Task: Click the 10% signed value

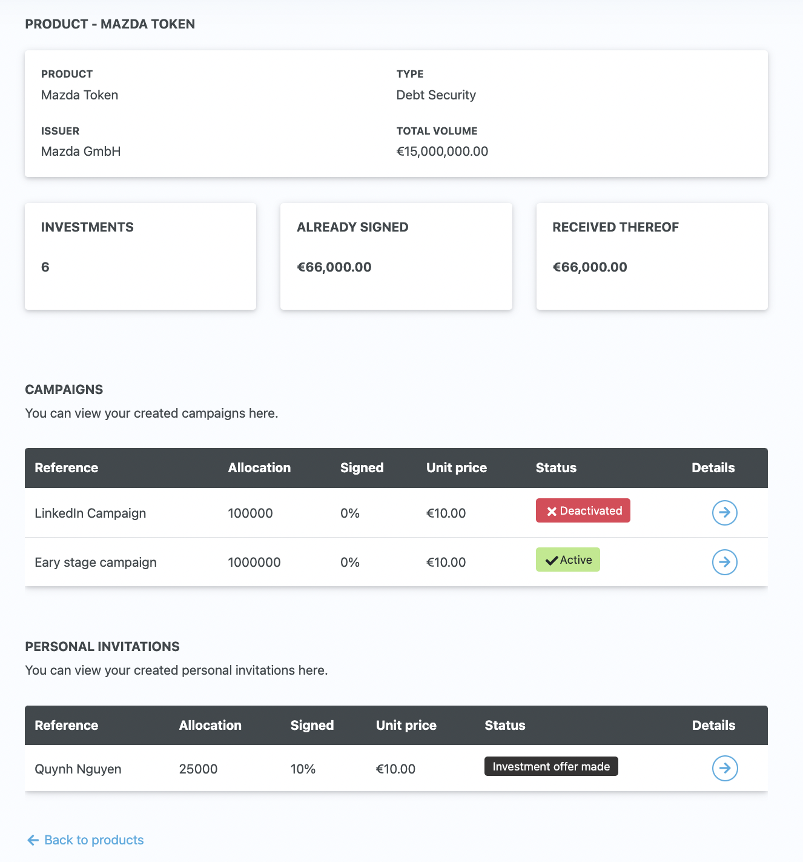Action: pyautogui.click(x=303, y=769)
